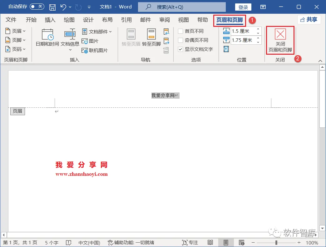The width and height of the screenshot is (326, 247).
Task: Open the 视图 tab
Action: [184, 20]
